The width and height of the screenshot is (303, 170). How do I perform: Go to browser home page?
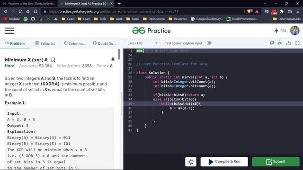pyautogui.click(x=28, y=11)
